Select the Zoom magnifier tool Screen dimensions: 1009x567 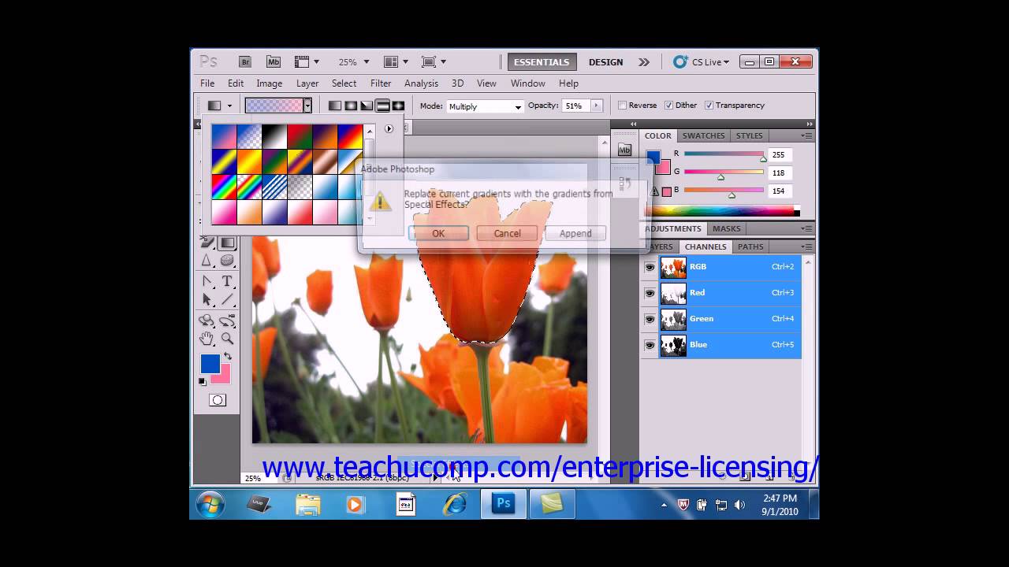coord(227,339)
